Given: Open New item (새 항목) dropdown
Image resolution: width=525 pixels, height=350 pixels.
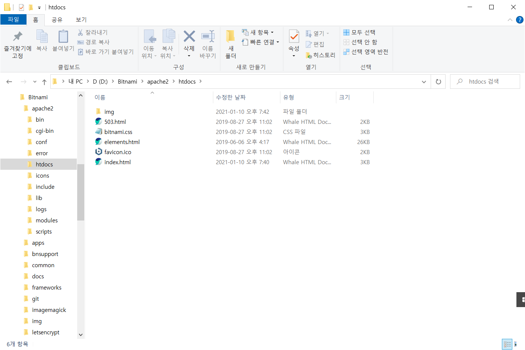Looking at the screenshot, I should [x=258, y=32].
